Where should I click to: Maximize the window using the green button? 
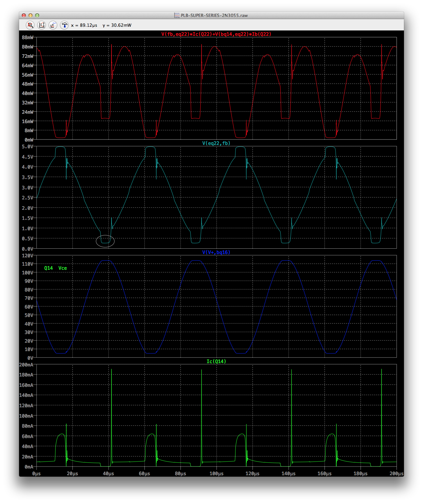tap(37, 15)
